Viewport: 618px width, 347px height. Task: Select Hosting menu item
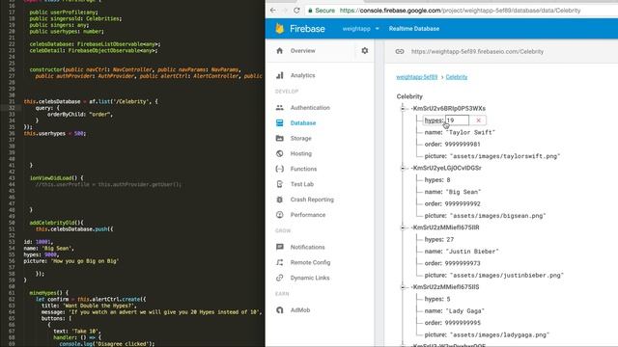click(300, 153)
